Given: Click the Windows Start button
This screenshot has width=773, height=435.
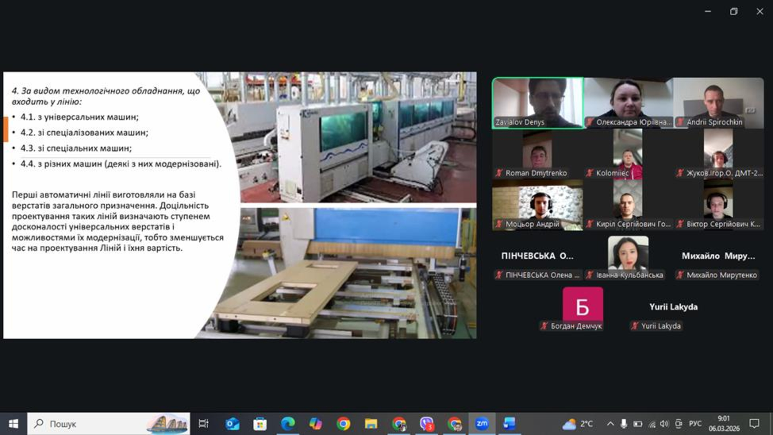Looking at the screenshot, I should point(13,424).
